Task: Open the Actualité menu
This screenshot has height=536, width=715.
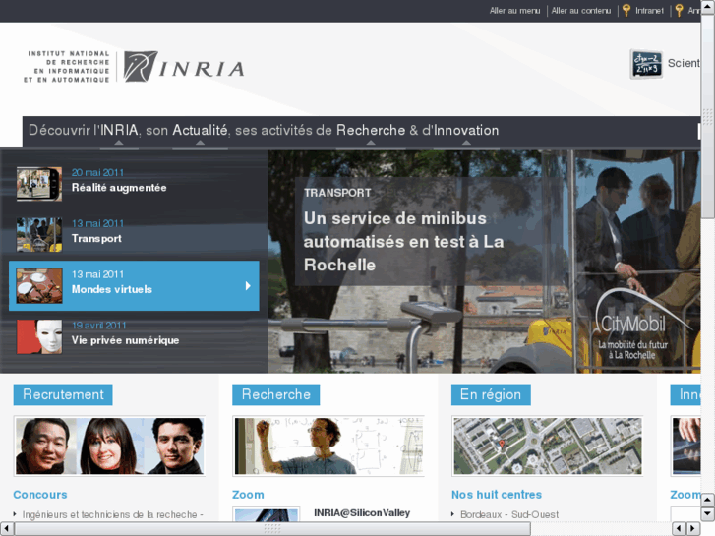Action: coord(200,131)
